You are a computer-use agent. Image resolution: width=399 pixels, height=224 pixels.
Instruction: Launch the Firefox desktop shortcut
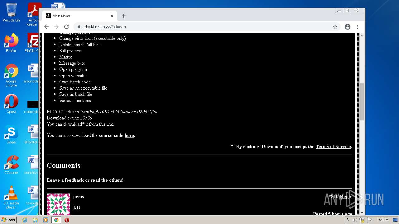(11, 43)
